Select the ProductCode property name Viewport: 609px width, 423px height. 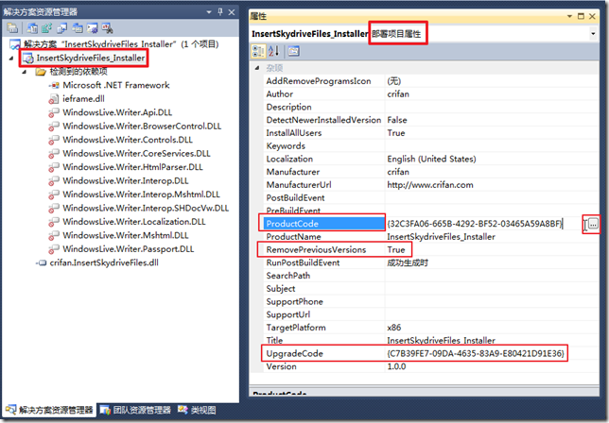(292, 224)
